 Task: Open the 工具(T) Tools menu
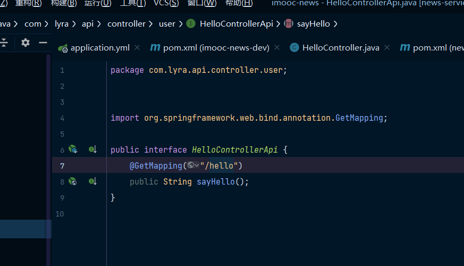tap(133, 3)
